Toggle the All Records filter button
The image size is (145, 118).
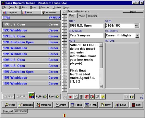(51, 13)
